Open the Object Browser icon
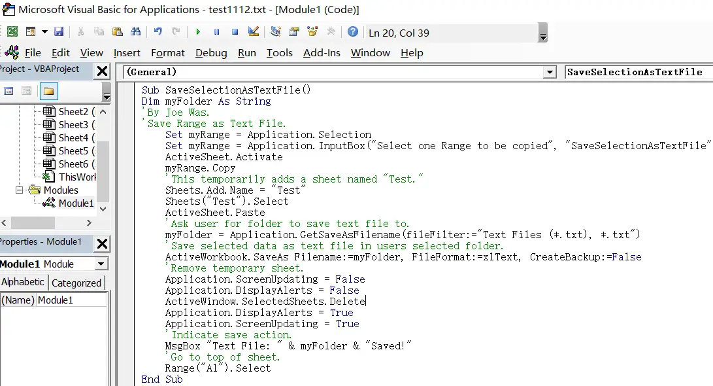The height and width of the screenshot is (386, 713). tap(312, 31)
